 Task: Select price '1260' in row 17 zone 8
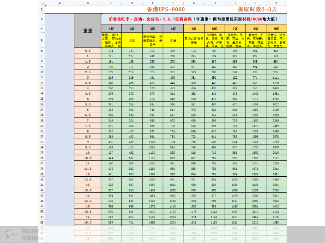256,110
